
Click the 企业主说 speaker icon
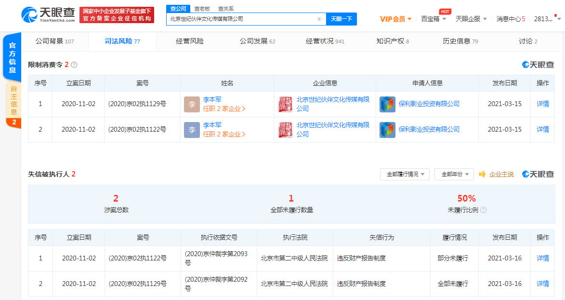point(482,175)
